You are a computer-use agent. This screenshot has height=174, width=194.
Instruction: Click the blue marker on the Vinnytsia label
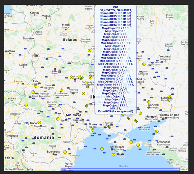pos(73,93)
